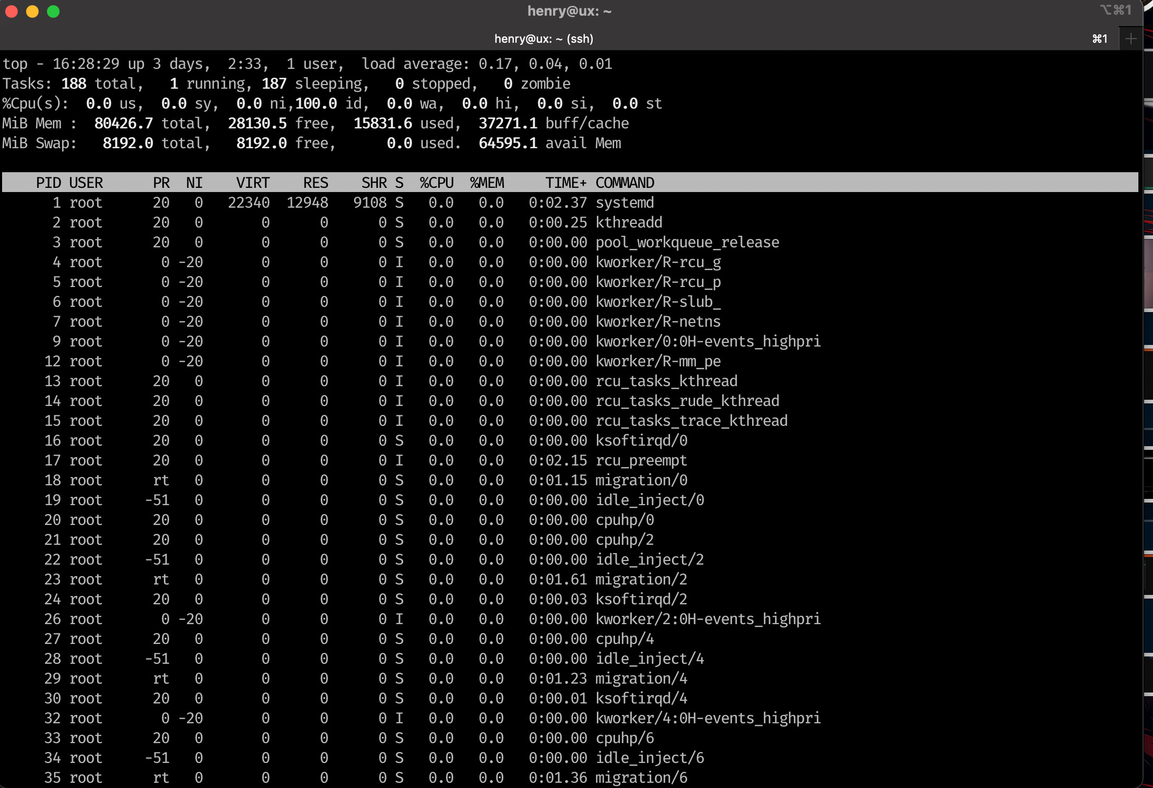Click the COMMAND column header

625,183
